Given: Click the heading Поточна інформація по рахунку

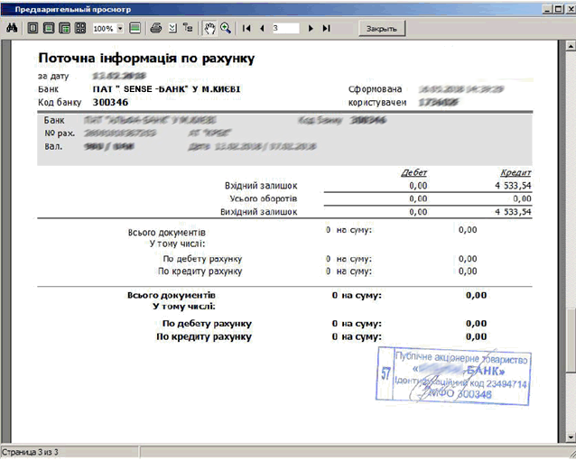Looking at the screenshot, I should (x=146, y=59).
